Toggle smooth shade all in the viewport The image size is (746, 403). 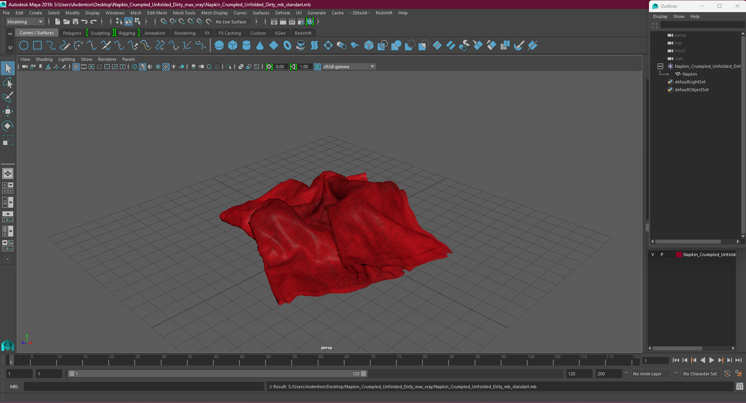point(143,67)
